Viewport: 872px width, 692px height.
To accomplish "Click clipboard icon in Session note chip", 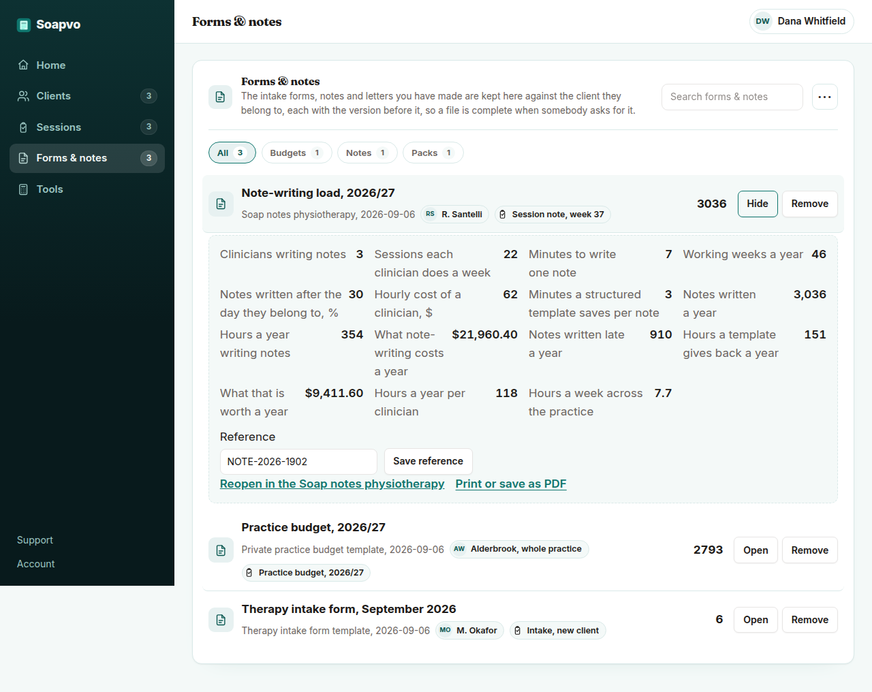I will coord(502,215).
